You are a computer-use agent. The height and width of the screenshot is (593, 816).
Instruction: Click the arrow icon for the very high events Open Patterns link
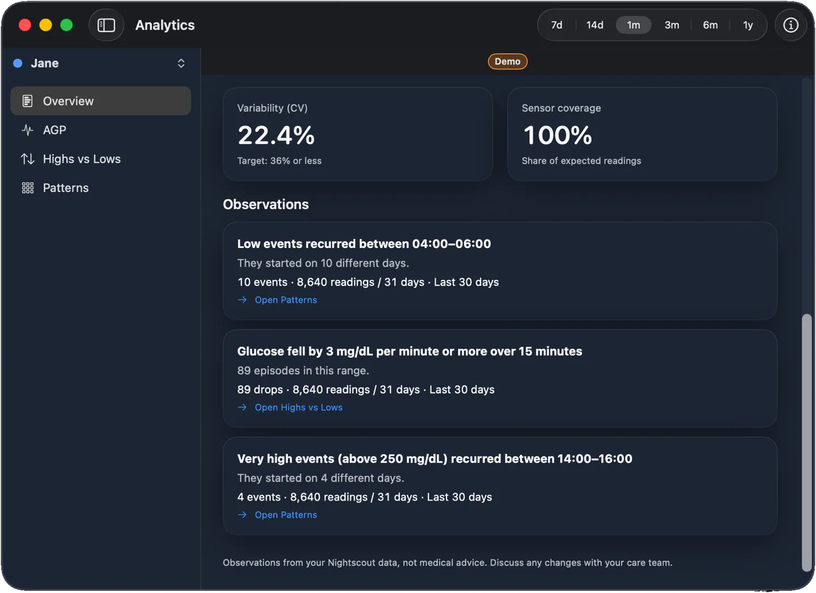click(243, 515)
